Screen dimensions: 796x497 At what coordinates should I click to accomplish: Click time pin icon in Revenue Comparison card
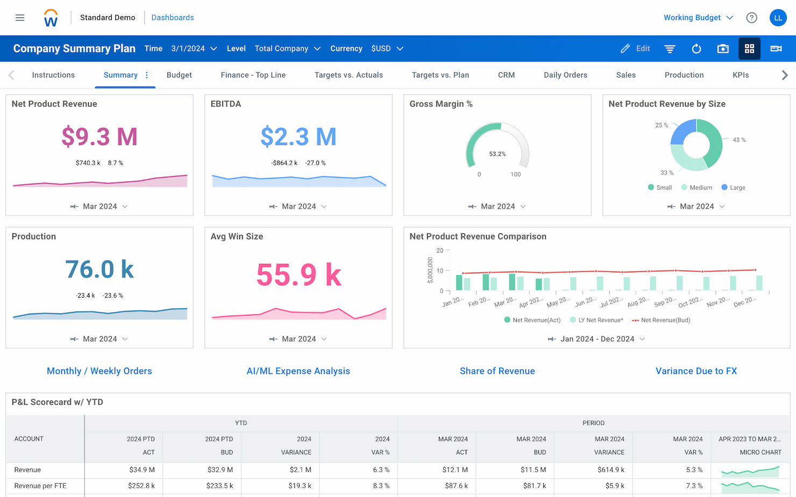pyautogui.click(x=552, y=339)
